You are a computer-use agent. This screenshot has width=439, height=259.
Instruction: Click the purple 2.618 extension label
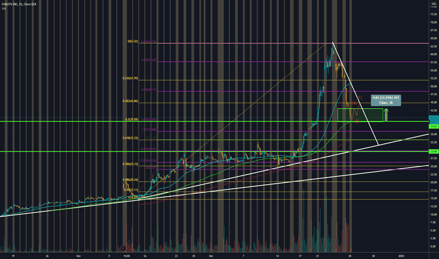coord(148,90)
